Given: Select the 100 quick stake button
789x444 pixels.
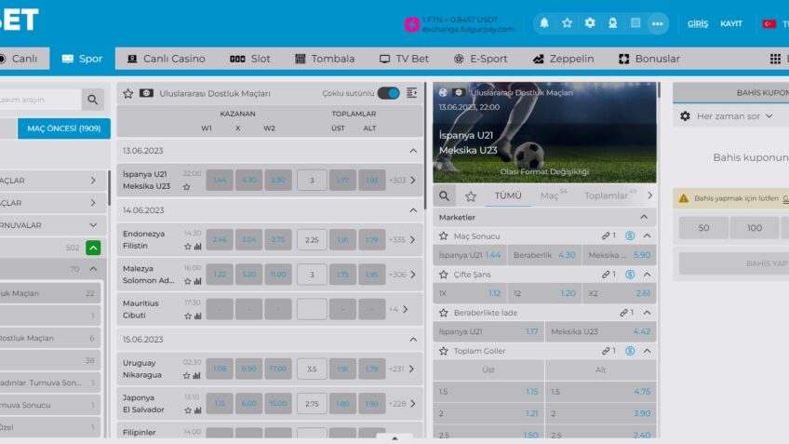Looking at the screenshot, I should pos(755,228).
